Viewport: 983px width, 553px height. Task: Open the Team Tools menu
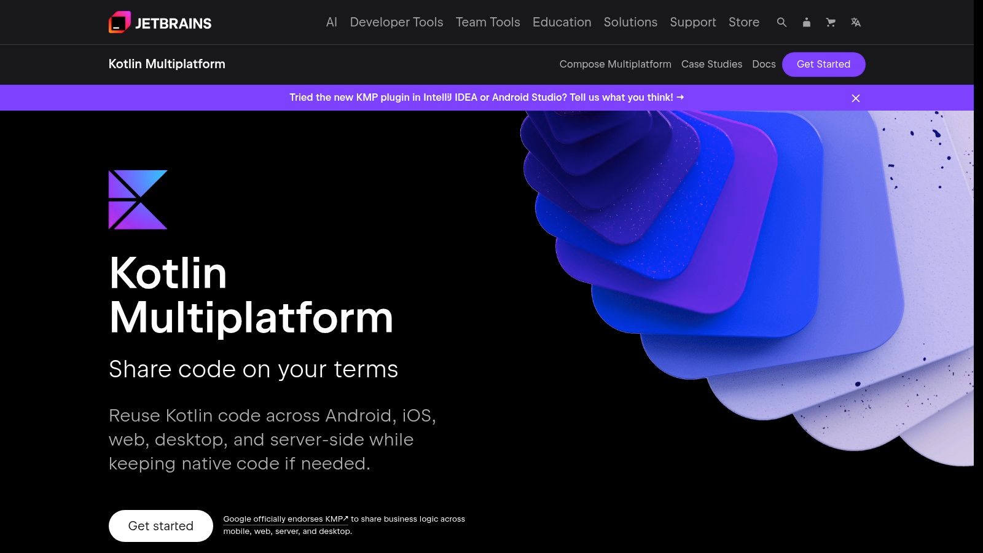[488, 22]
